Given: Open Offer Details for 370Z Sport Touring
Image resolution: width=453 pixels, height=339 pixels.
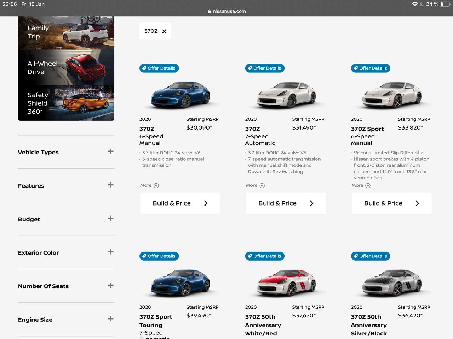Looking at the screenshot, I should (159, 256).
